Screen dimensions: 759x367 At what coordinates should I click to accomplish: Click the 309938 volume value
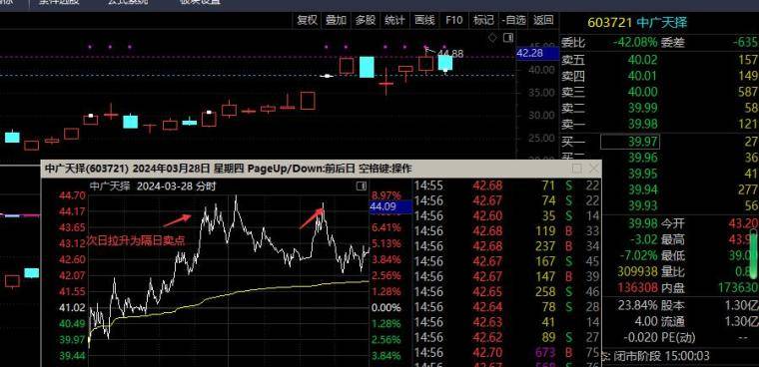coord(637,271)
